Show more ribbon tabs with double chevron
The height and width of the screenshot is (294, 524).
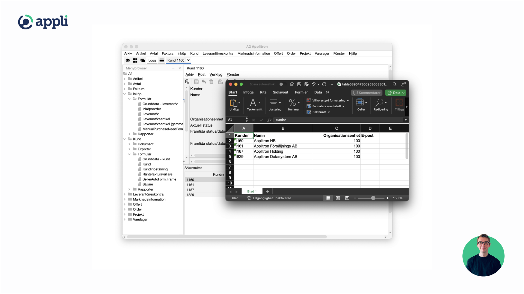328,92
